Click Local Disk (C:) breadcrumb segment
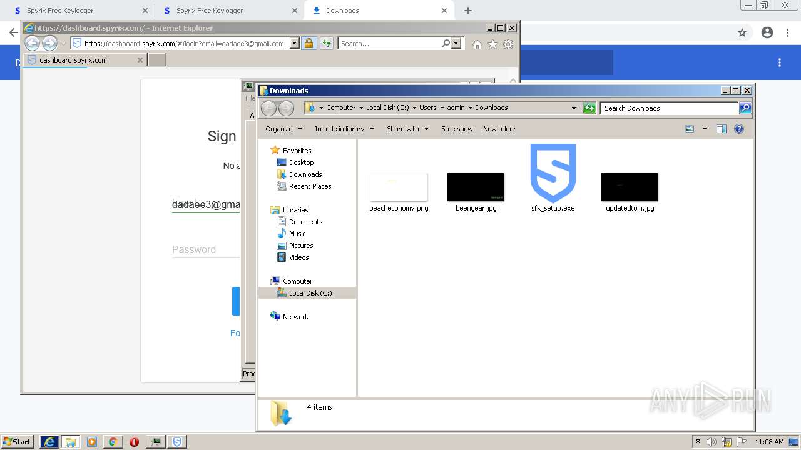801x450 pixels. [387, 107]
